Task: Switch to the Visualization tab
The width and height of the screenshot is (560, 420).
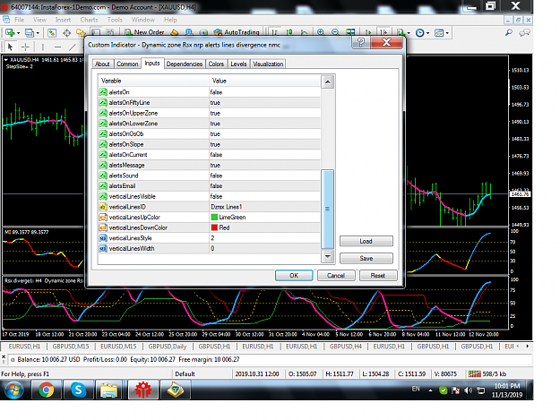Action: [268, 64]
